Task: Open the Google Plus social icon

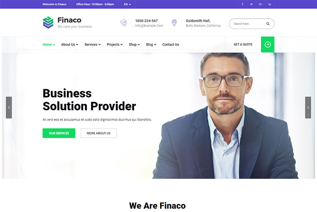Action: [260, 4]
